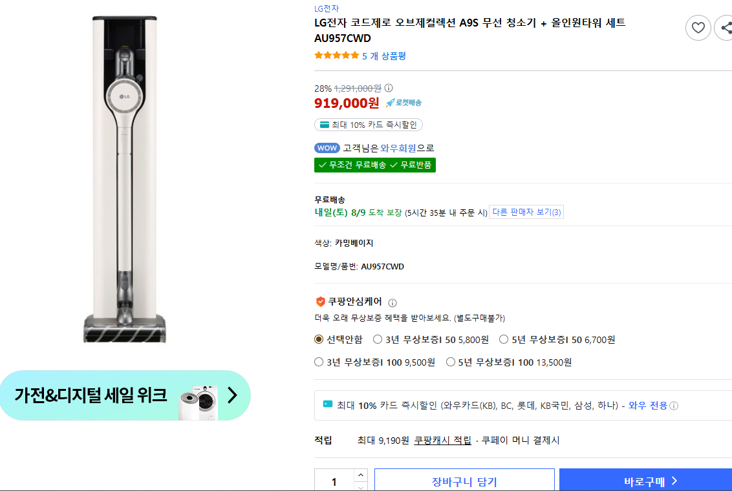Image resolution: width=732 pixels, height=491 pixels.
Task: Click the WOW membership badge
Action: point(327,148)
